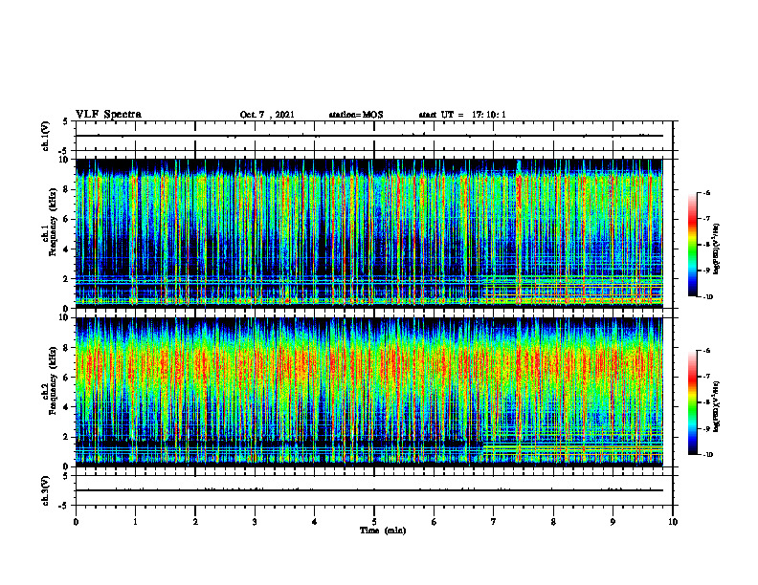758x585 pixels.
Task: Click the ch.2 colorbar log(PSD) label
Action: click(x=717, y=406)
